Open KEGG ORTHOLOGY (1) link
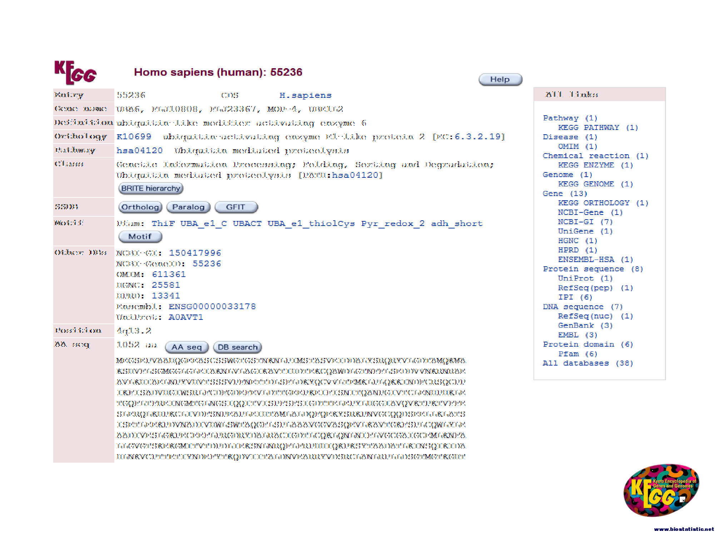 click(603, 203)
